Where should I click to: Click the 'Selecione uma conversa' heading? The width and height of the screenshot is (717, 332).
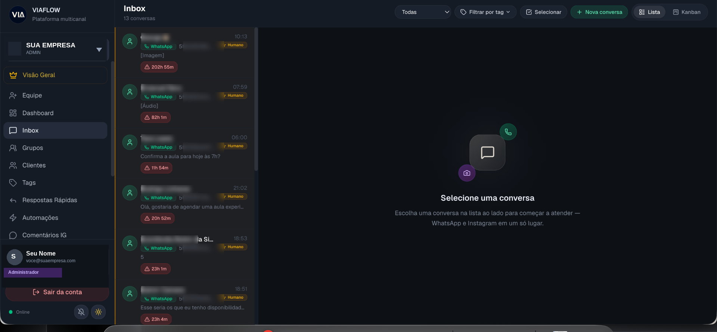coord(487,198)
